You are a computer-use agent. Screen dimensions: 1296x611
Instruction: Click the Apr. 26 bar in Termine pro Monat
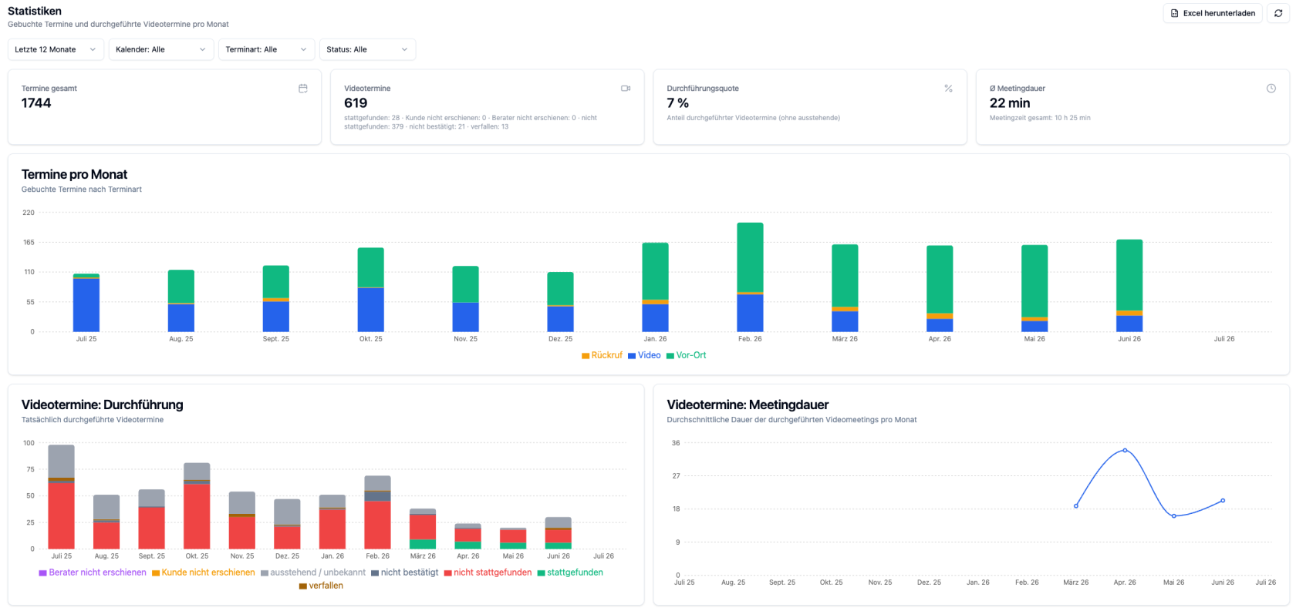pos(940,289)
